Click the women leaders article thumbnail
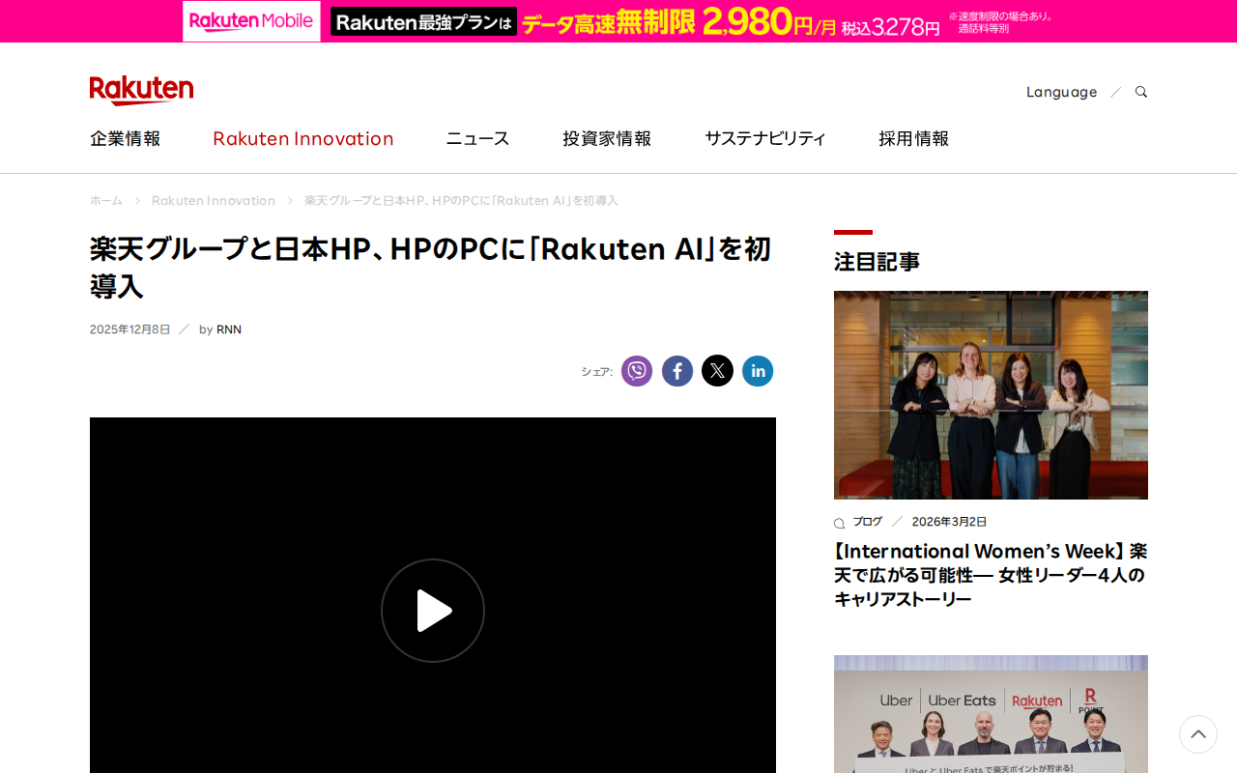This screenshot has height=773, width=1237. coord(991,394)
